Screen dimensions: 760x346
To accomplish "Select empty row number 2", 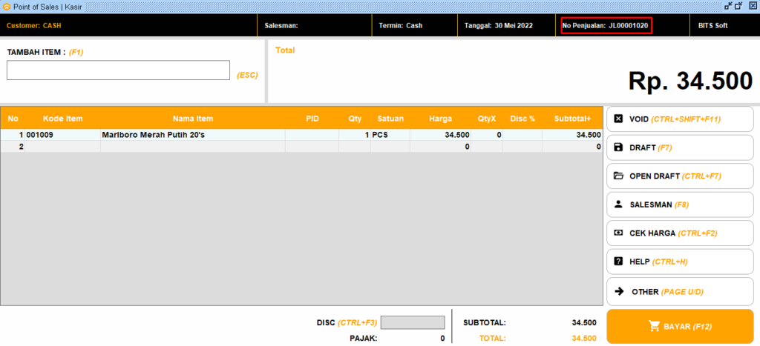I will (x=13, y=147).
